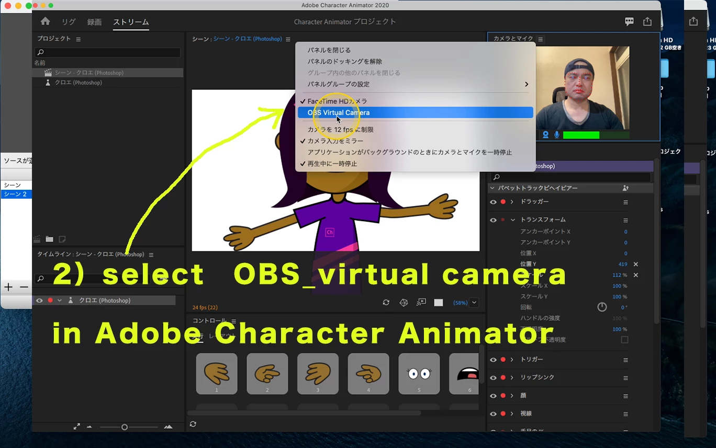Hide the トリガー behavior

493,360
